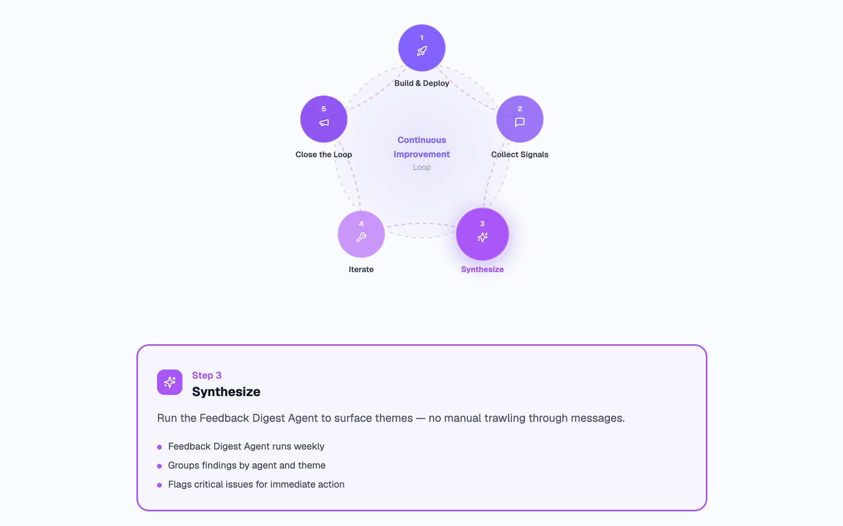Click the Continuous Improvement Loop center text

click(x=421, y=154)
